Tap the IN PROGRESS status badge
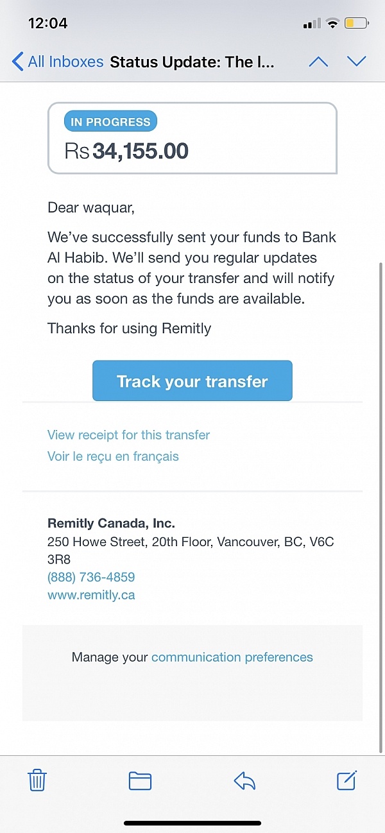Image resolution: width=385 pixels, height=833 pixels. (x=110, y=122)
